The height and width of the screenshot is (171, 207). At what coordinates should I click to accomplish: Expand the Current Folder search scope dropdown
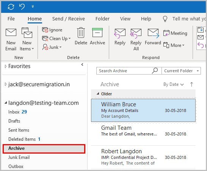pyautogui.click(x=181, y=71)
